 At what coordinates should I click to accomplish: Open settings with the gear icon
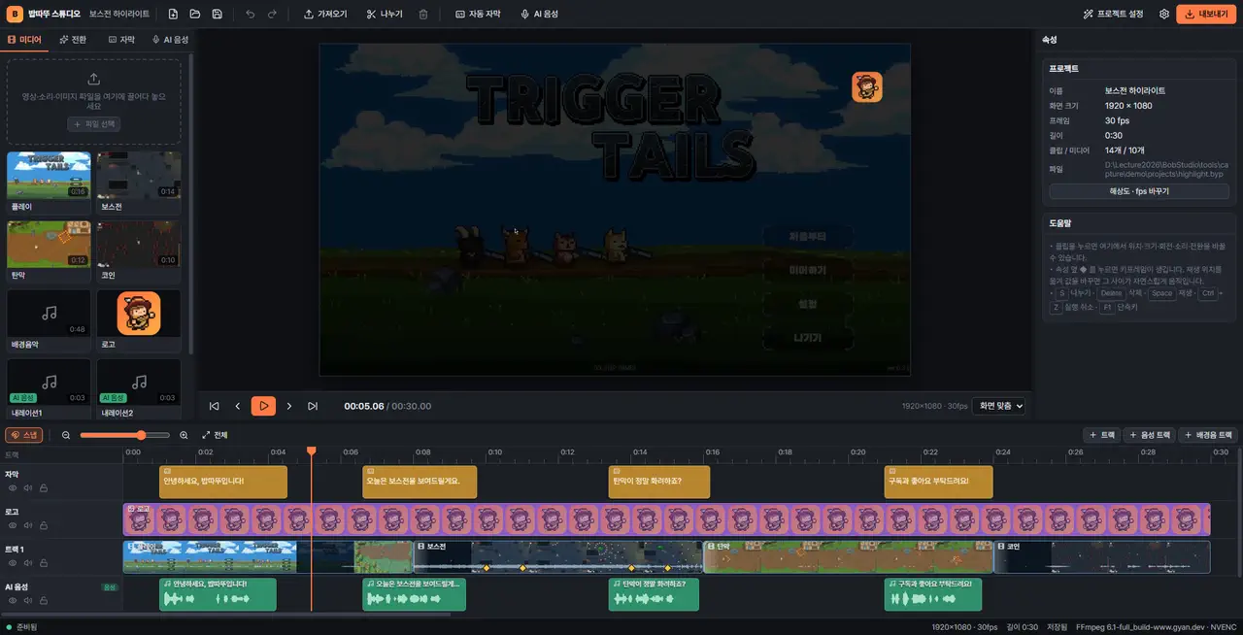pyautogui.click(x=1164, y=15)
